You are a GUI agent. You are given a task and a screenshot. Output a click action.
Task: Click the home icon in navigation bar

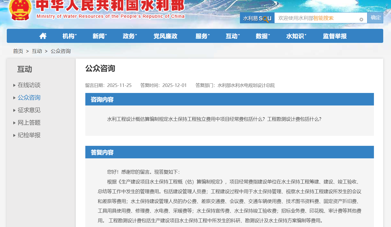coord(43,36)
